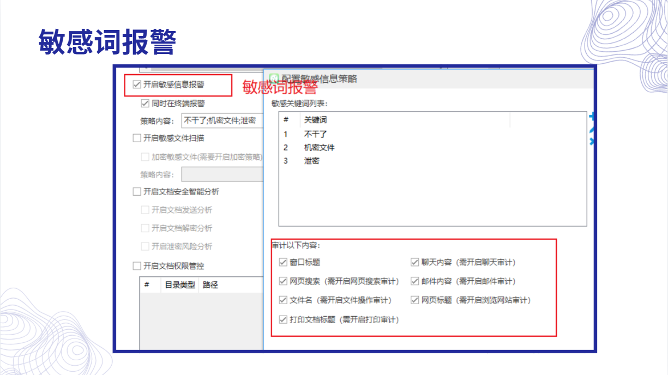Uncheck 网页搜索 audit option
This screenshot has height=375, width=668.
(x=283, y=281)
